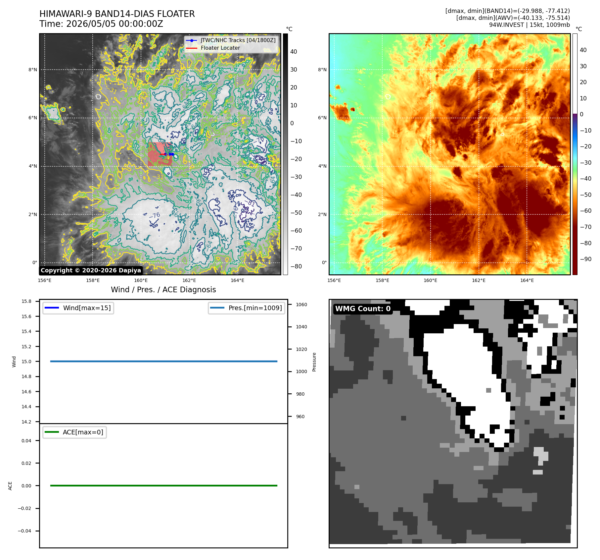The width and height of the screenshot is (600, 560).
Task: Click the Wind / Pres. / ACE Diagnosis heading
Action: coord(163,290)
